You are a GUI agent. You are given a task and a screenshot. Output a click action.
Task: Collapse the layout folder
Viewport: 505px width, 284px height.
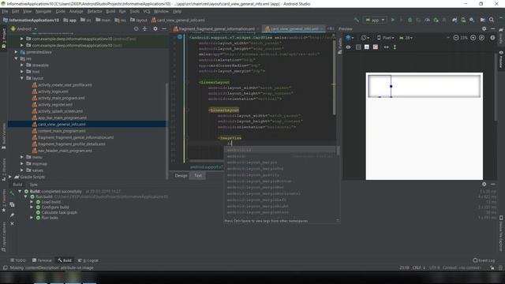click(22, 78)
